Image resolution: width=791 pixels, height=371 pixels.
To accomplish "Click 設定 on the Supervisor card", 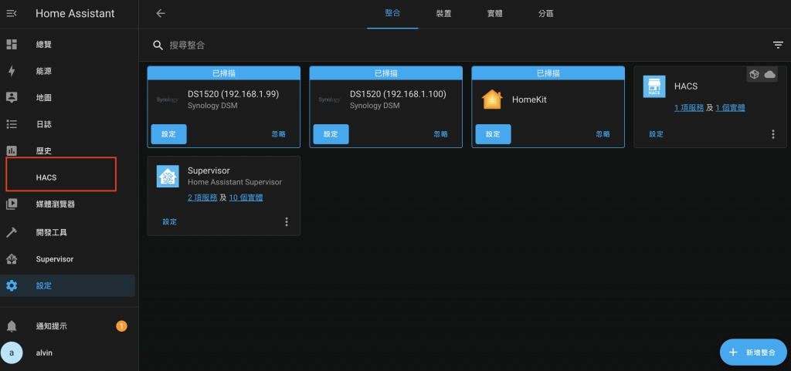I will click(x=169, y=221).
